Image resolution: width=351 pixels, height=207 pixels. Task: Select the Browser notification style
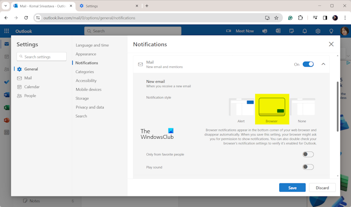272,110
